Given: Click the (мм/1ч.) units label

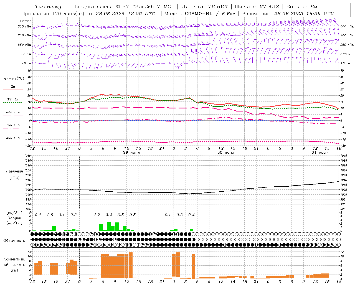Looking at the screenshot, I should [14, 223].
